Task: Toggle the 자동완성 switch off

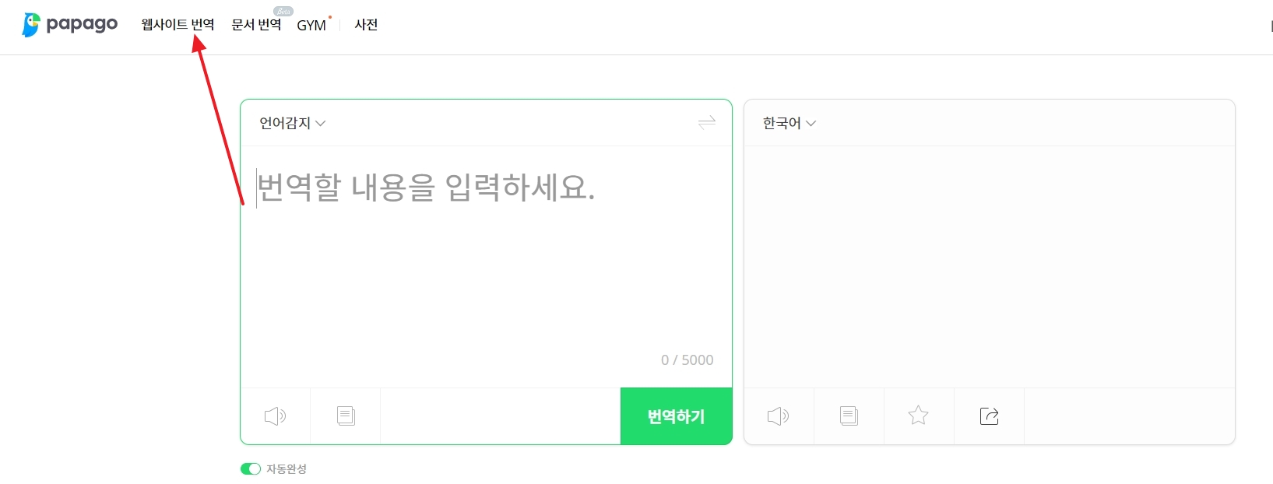Action: point(249,468)
